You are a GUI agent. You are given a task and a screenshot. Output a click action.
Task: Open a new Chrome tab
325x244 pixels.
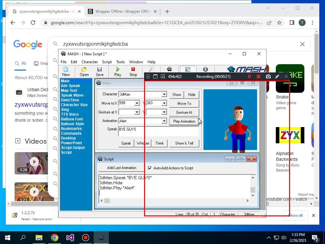167,11
